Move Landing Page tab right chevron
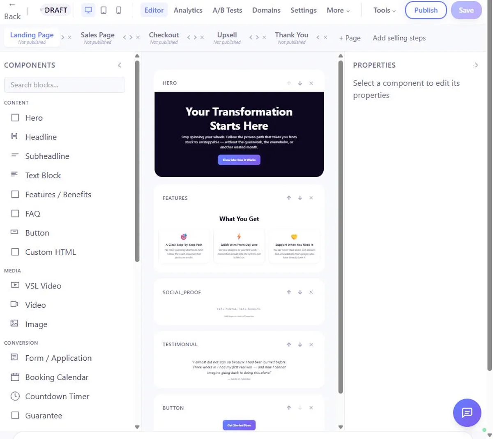Screen dimensions: 493x439 coord(63,37)
